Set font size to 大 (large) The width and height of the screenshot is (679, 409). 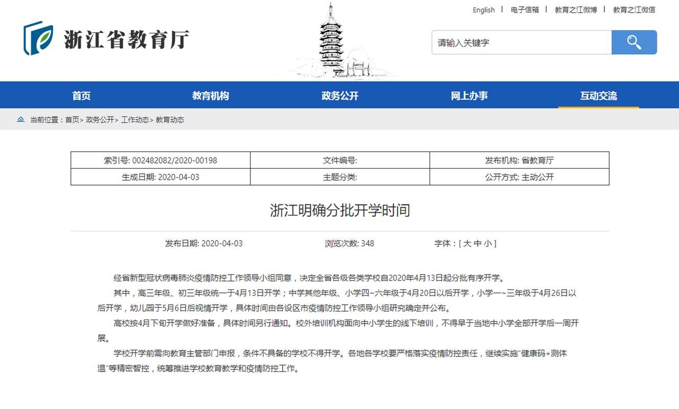tap(467, 243)
